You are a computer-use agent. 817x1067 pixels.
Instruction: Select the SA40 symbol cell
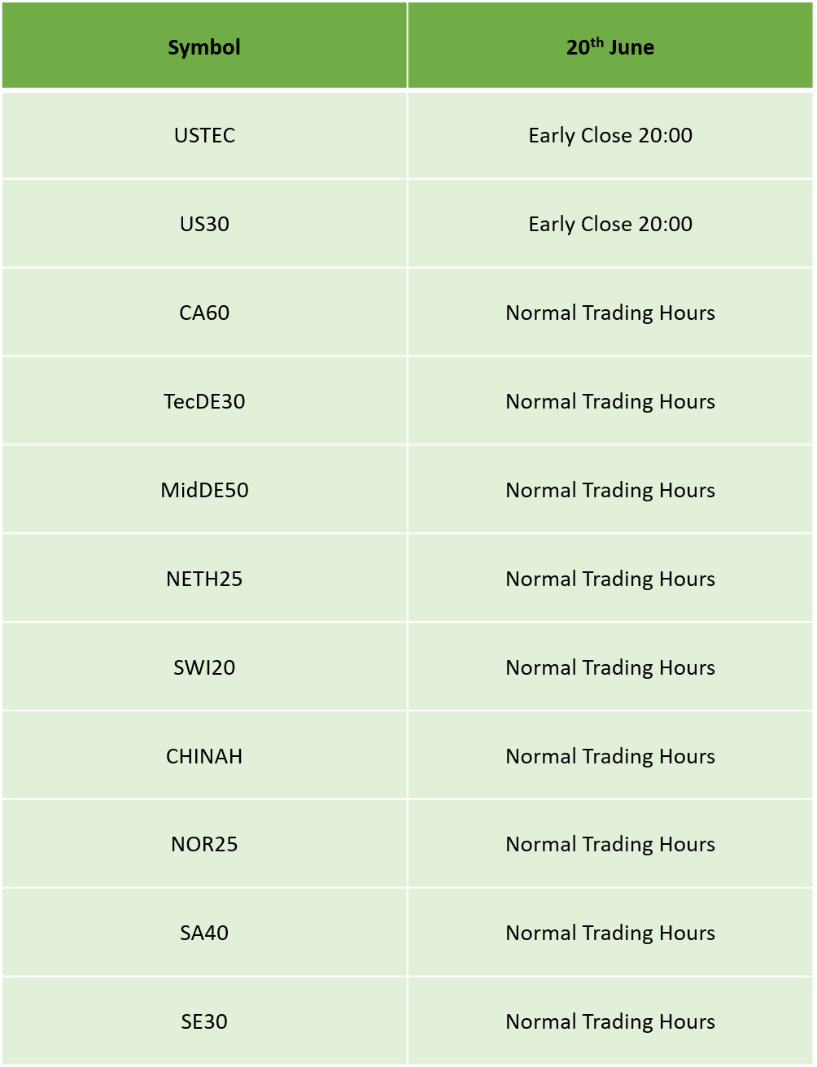204,933
